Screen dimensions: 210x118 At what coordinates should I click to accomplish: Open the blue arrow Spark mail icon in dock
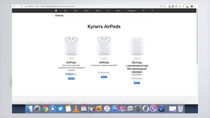coord(52,108)
